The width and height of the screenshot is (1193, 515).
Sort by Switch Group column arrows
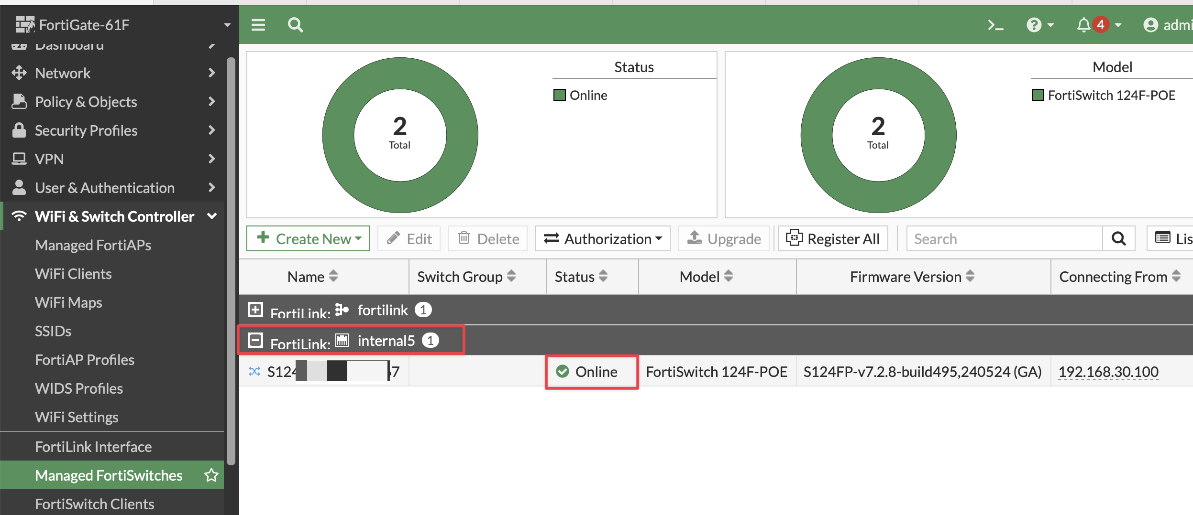tap(511, 276)
